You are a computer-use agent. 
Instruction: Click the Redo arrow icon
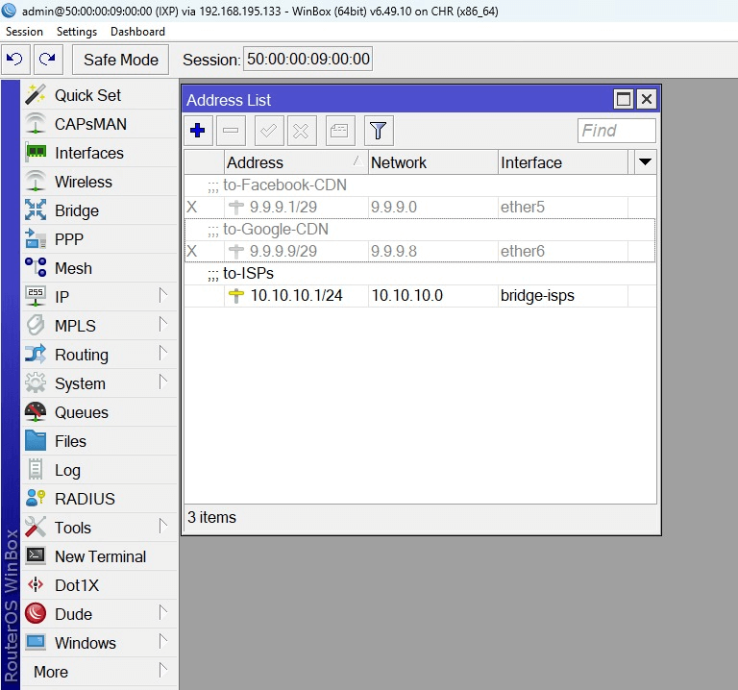coord(47,60)
